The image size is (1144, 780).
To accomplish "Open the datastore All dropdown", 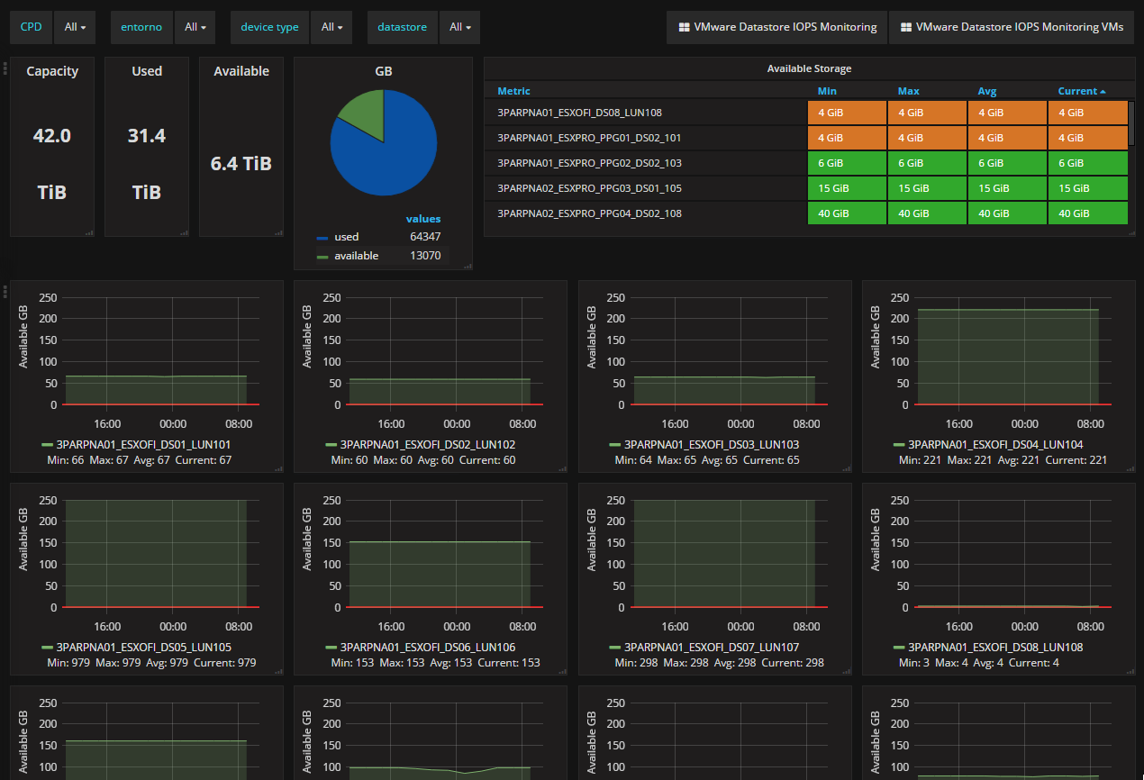I will [459, 27].
